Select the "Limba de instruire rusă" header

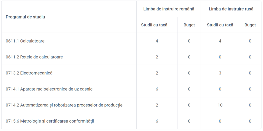coord(231,9)
